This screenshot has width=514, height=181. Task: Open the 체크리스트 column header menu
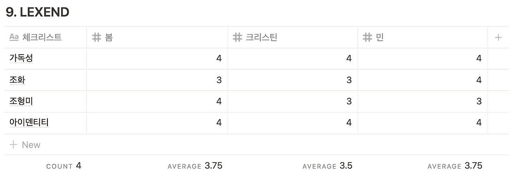(45, 37)
